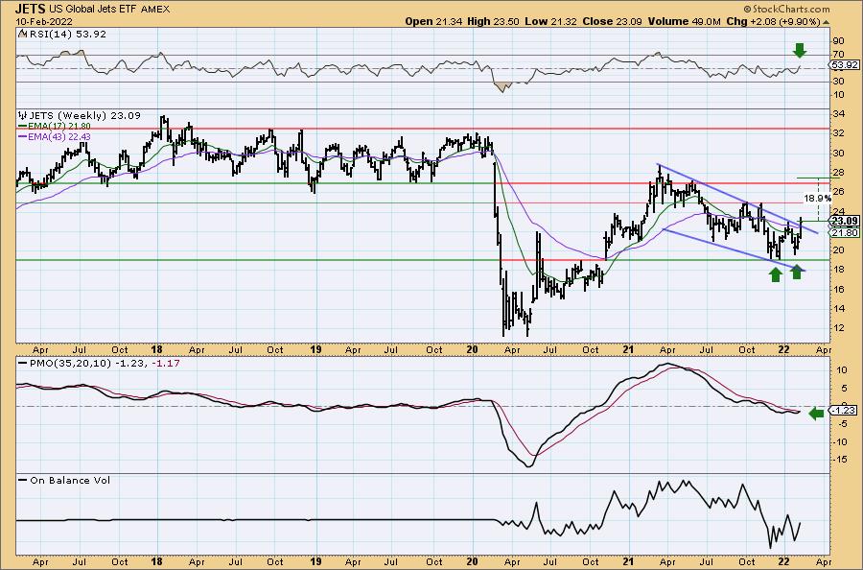Click the 34 price level on right axis

pyautogui.click(x=838, y=114)
